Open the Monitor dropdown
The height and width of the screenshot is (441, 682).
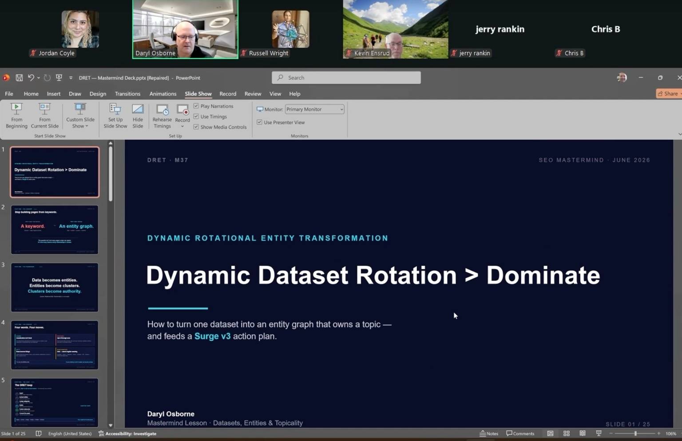(x=314, y=109)
